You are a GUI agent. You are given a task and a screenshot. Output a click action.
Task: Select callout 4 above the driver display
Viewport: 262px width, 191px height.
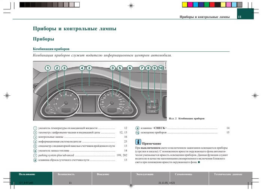82,68
